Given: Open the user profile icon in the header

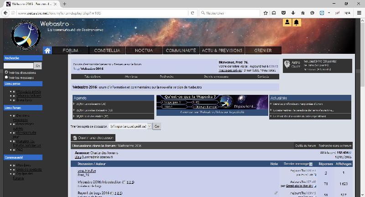Looking at the screenshot, I should 287,22.
